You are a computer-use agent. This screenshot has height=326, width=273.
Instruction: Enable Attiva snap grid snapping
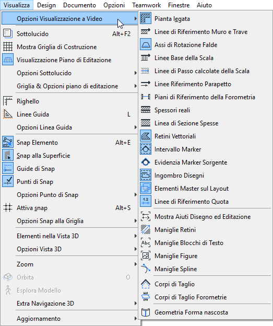70,208
